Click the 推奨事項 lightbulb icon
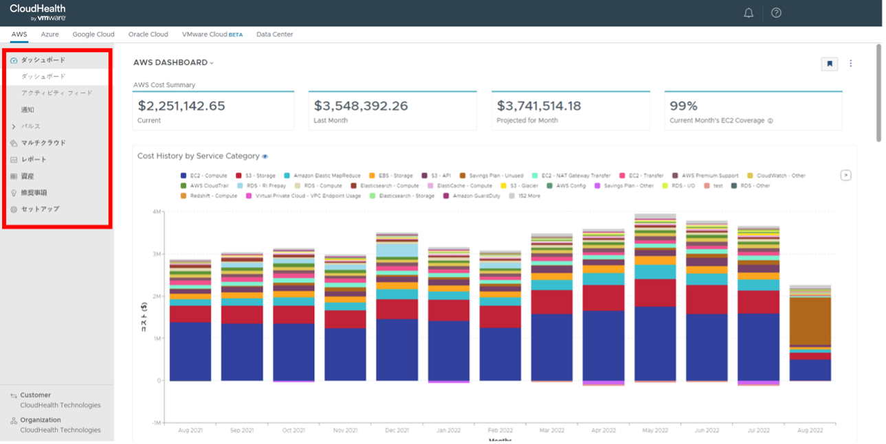The height and width of the screenshot is (444, 886). (x=14, y=193)
